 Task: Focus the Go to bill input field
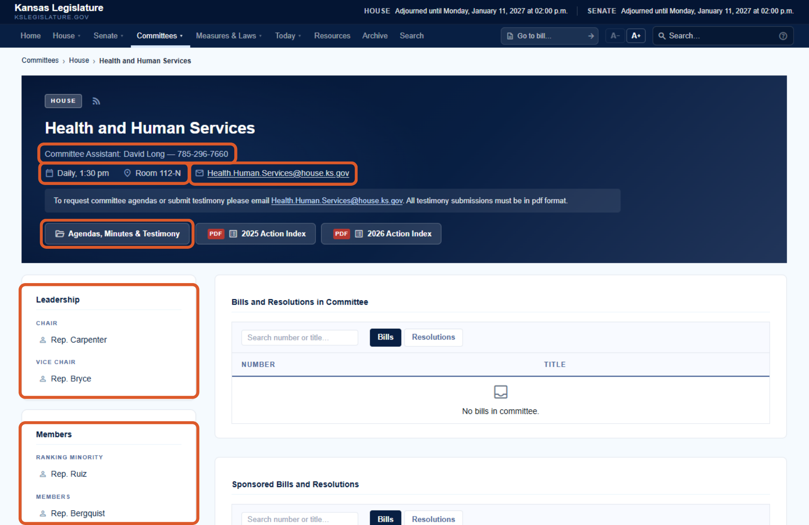point(549,36)
